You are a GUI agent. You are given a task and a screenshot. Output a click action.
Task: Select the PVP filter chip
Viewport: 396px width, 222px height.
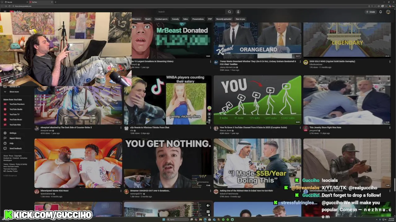pos(210,19)
